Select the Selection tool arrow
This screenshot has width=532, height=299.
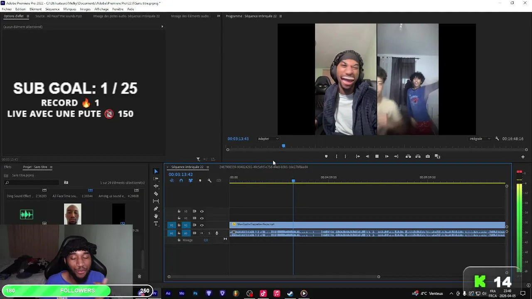click(156, 171)
